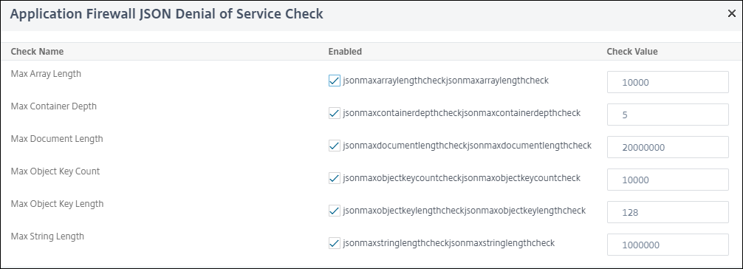Click the Check Name column header
Viewport: 743px width, 269px height.
pyautogui.click(x=37, y=52)
